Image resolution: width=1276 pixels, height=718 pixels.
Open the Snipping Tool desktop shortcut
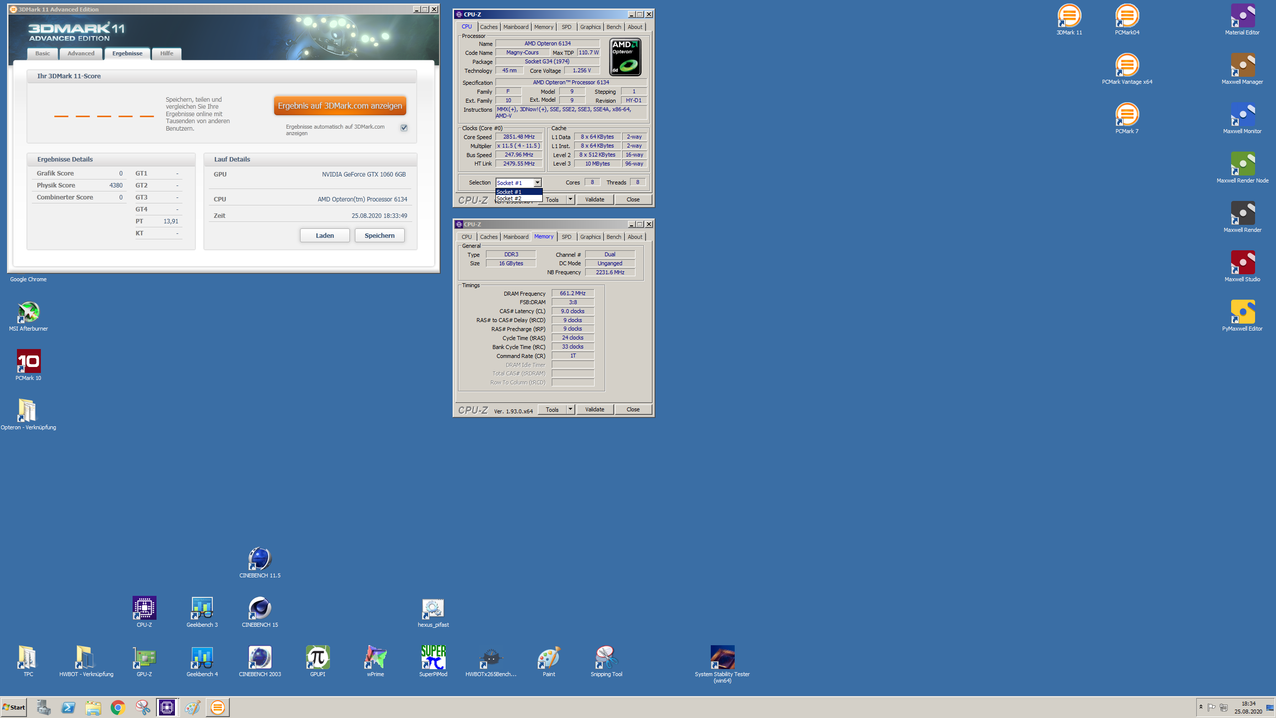607,662
